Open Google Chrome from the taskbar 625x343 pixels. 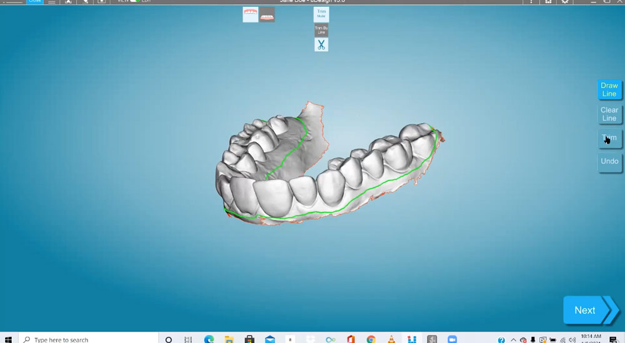pyautogui.click(x=371, y=339)
